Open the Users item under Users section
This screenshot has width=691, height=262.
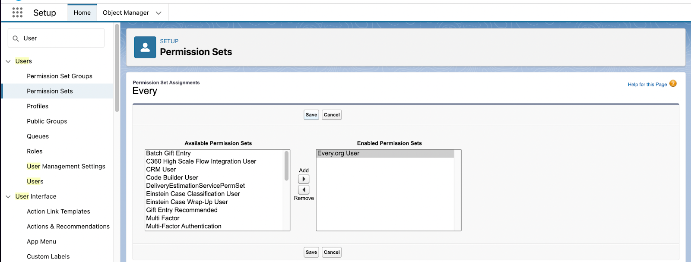tap(35, 181)
